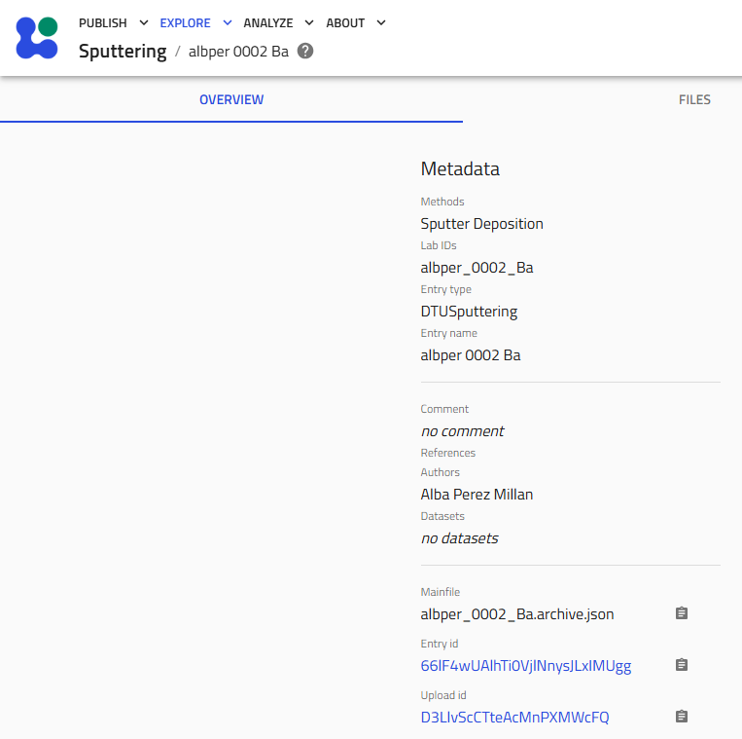Image resolution: width=742 pixels, height=739 pixels.
Task: Copy the Mainfile name to the clipboard
Action: point(682,613)
